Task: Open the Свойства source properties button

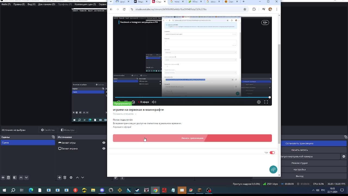Action: [48, 130]
